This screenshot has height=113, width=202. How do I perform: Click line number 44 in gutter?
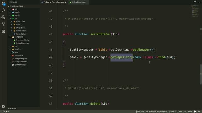coord(51,34)
